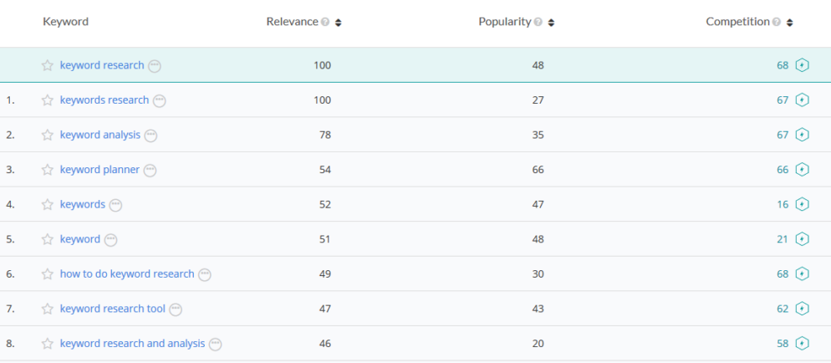This screenshot has width=831, height=363.
Task: Click the more icon beside 'keywords'
Action: pyautogui.click(x=116, y=205)
